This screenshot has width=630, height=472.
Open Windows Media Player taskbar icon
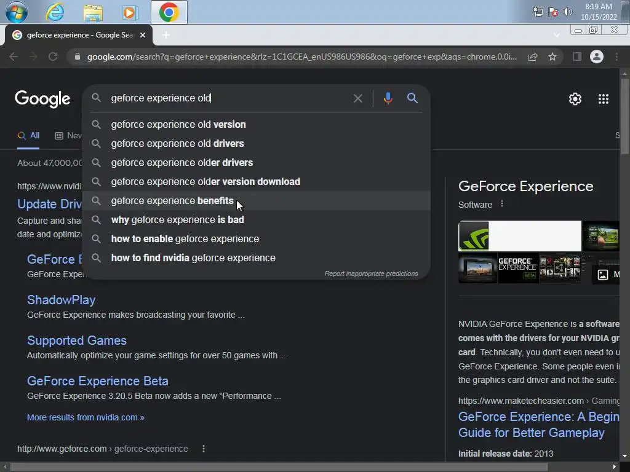tap(129, 12)
